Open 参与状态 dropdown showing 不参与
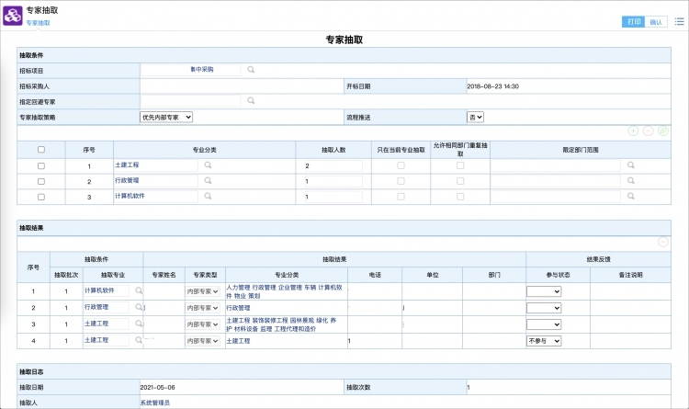The width and height of the screenshot is (689, 409). pos(543,340)
